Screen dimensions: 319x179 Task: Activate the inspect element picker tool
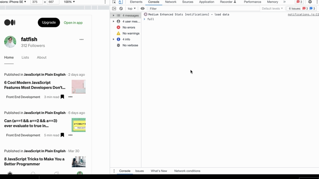(114, 2)
